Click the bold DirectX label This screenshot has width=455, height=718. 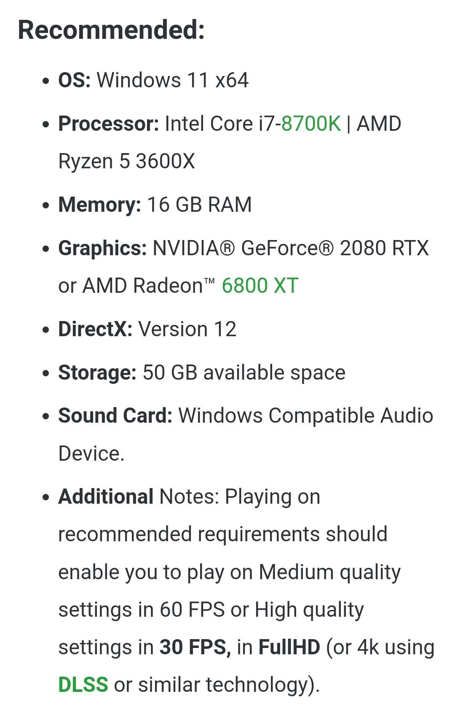point(95,329)
